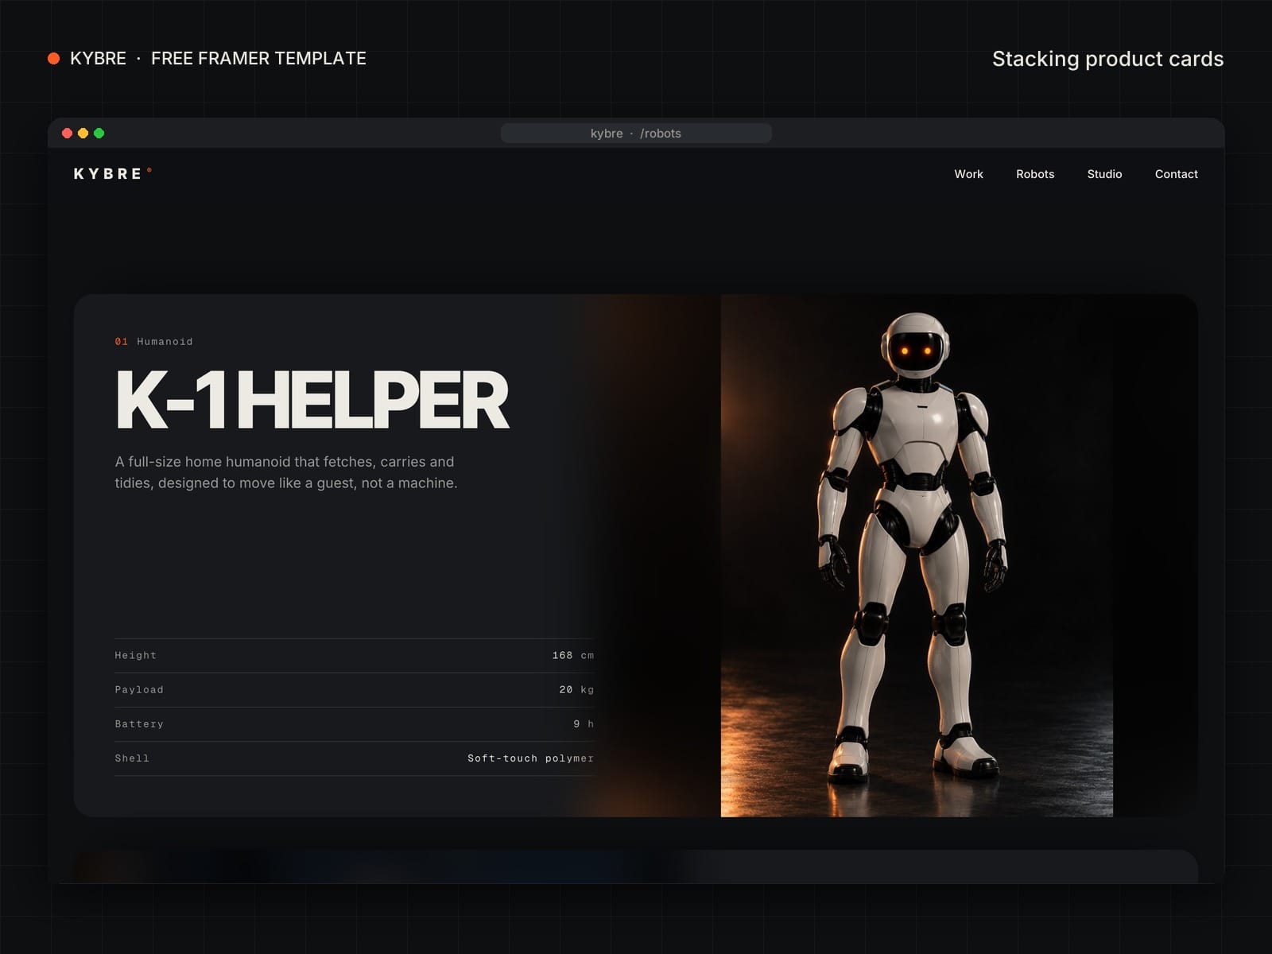Click the '01 Humanoid' category label
Viewport: 1272px width, 954px height.
tap(154, 342)
